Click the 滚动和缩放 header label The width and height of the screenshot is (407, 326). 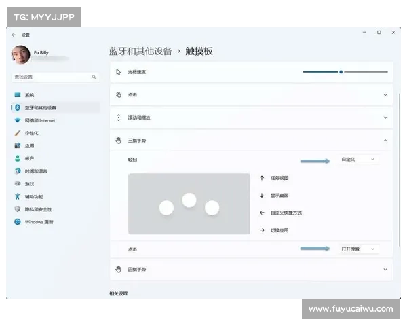139,117
